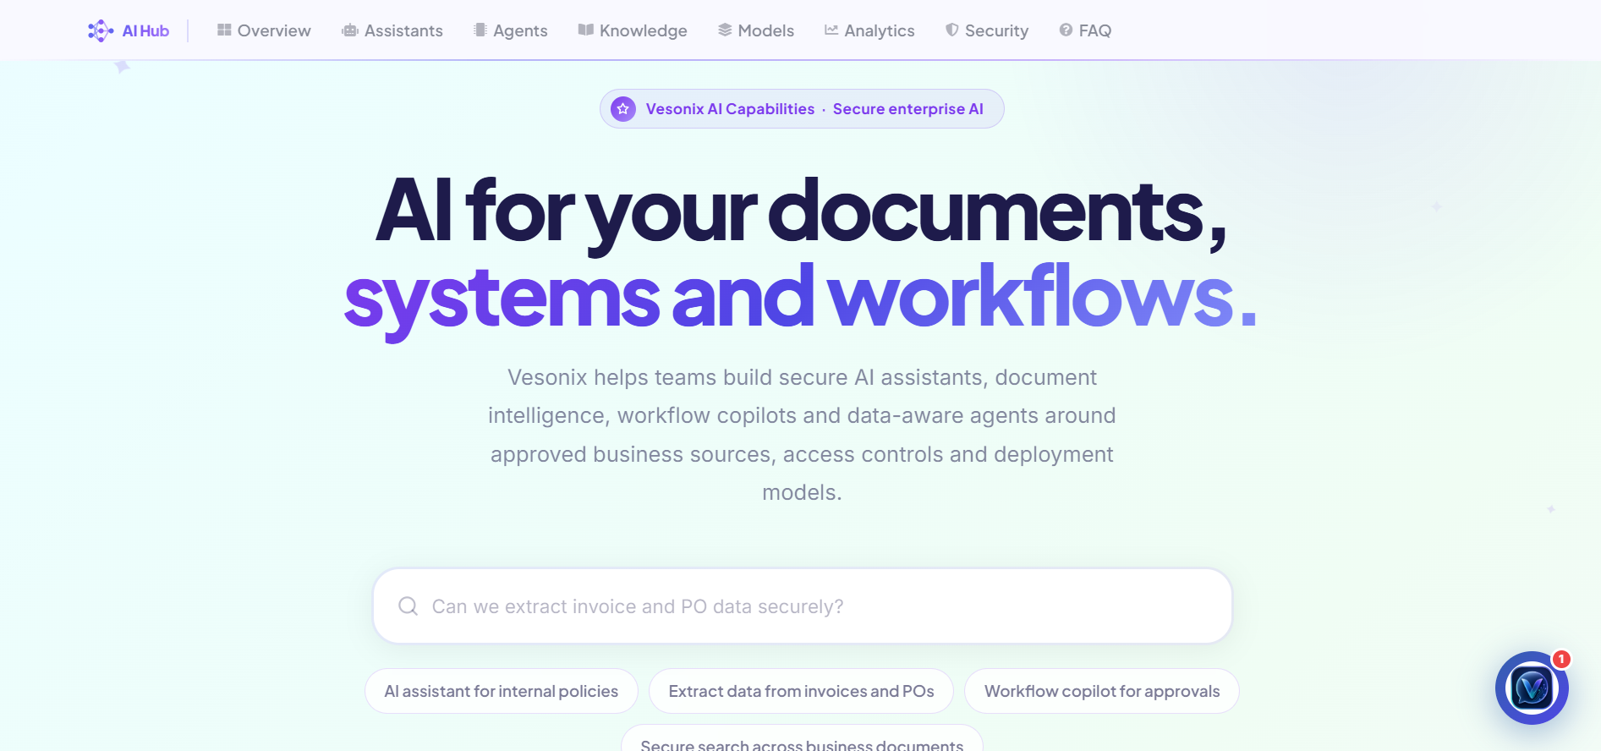Click the star badge icon

tap(623, 109)
